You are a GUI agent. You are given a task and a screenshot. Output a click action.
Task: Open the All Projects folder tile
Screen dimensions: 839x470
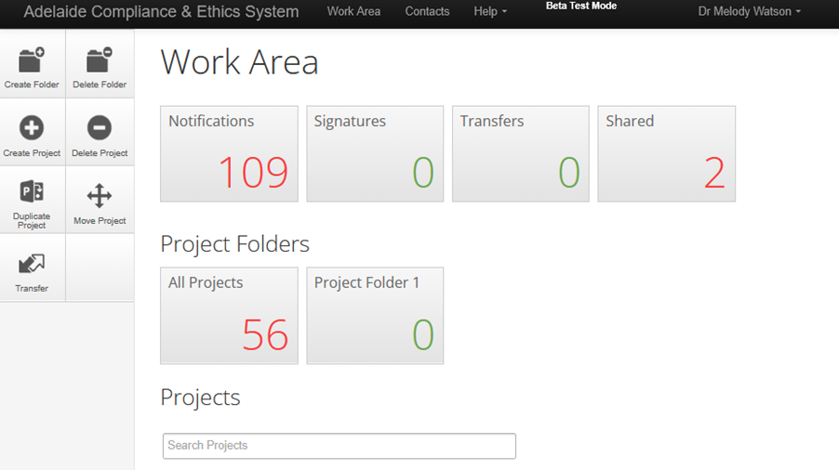pos(229,316)
